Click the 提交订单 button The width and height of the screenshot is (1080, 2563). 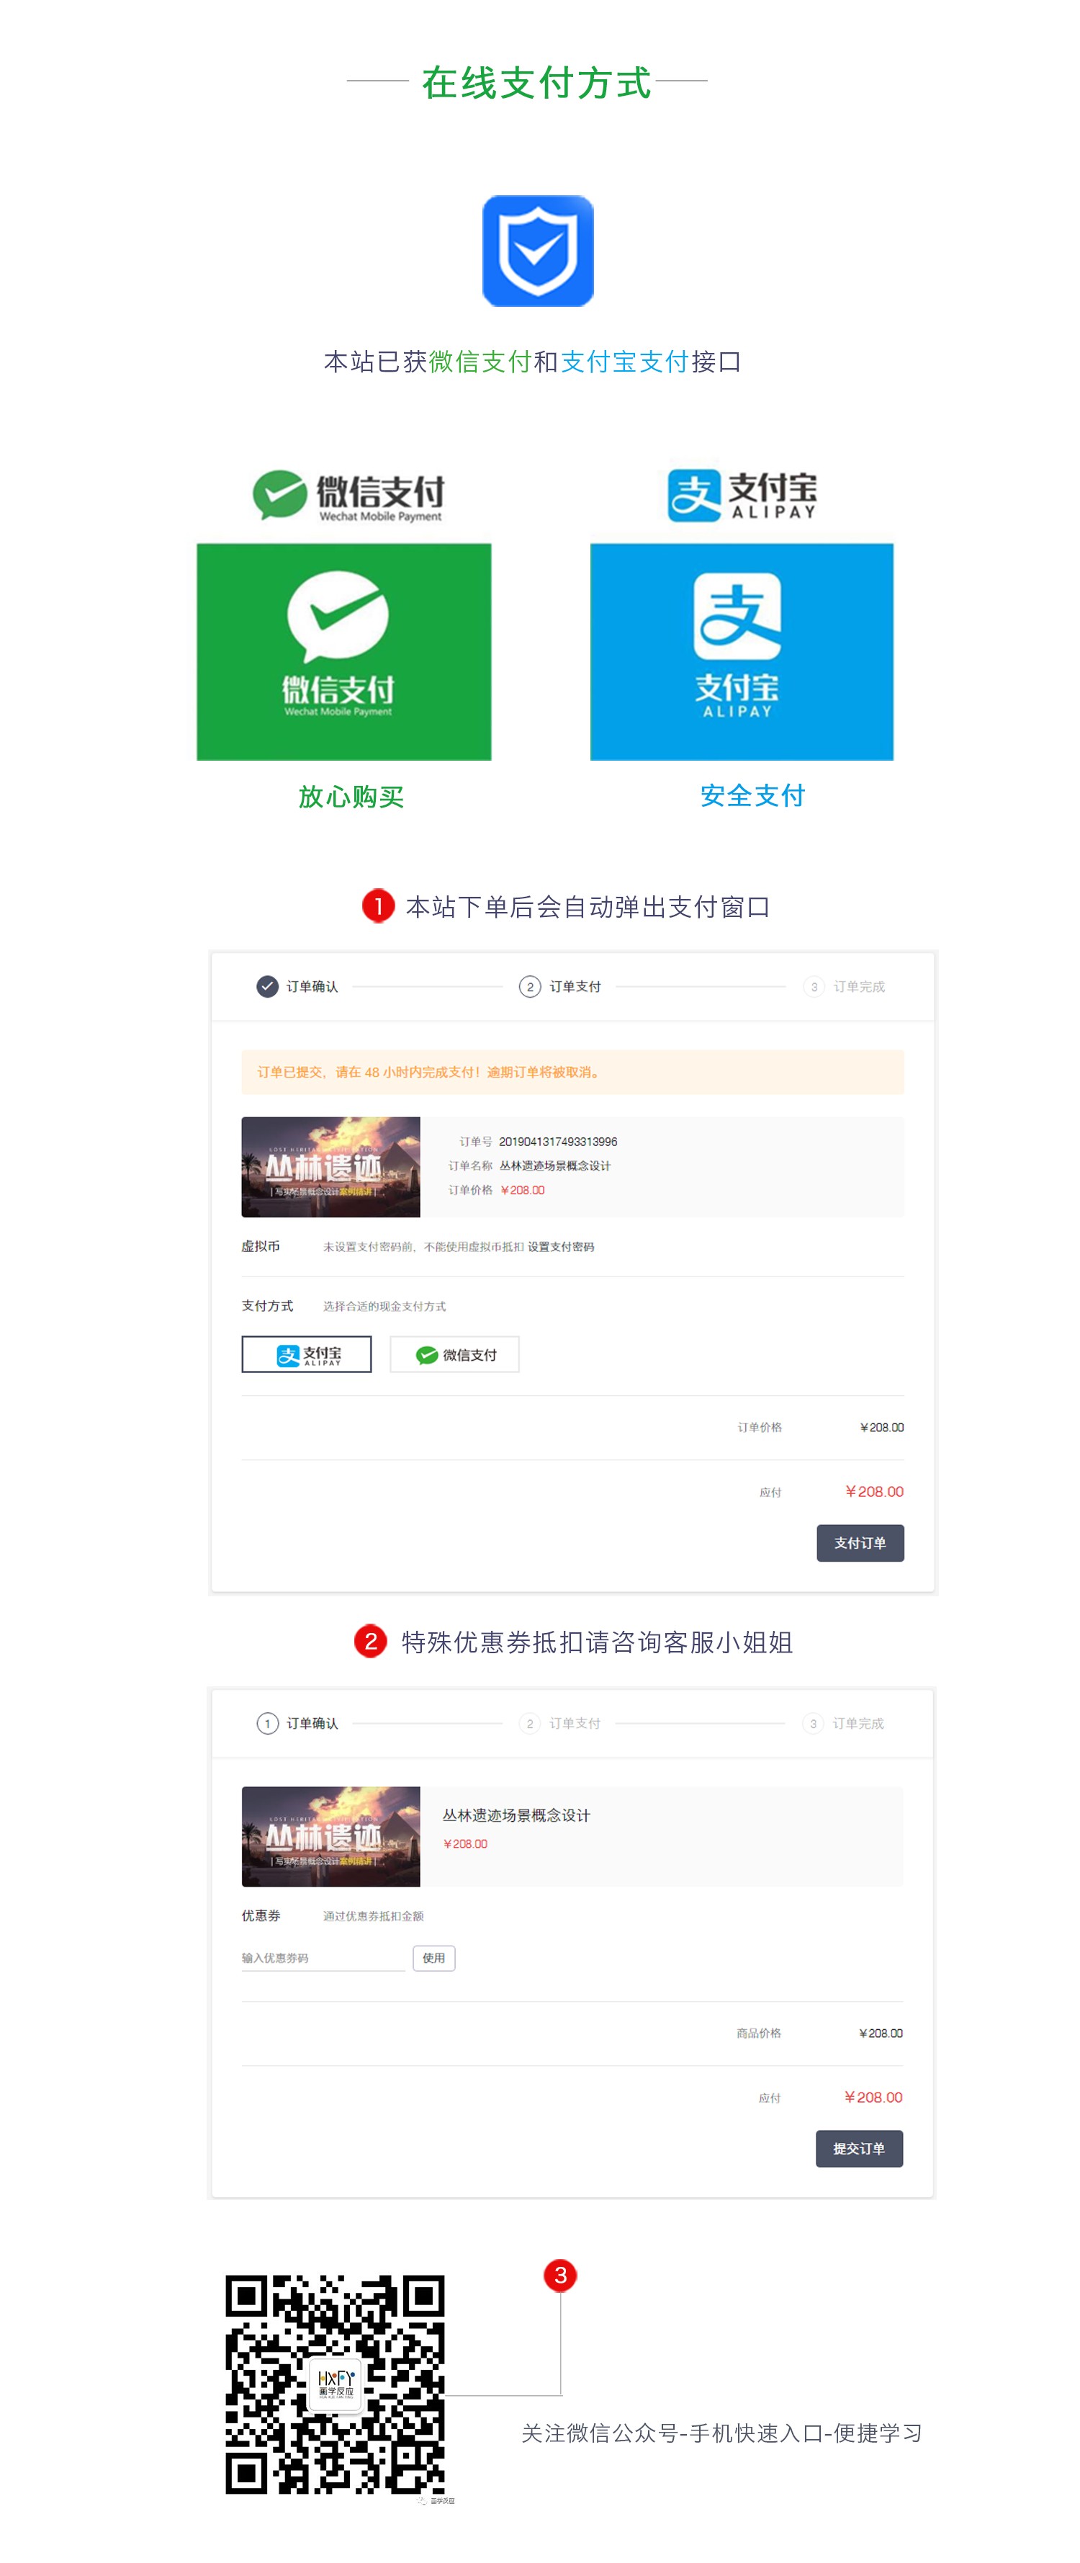tap(859, 2149)
